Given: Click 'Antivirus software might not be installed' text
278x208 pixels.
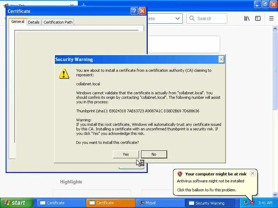Looking at the screenshot, I should point(211,181).
